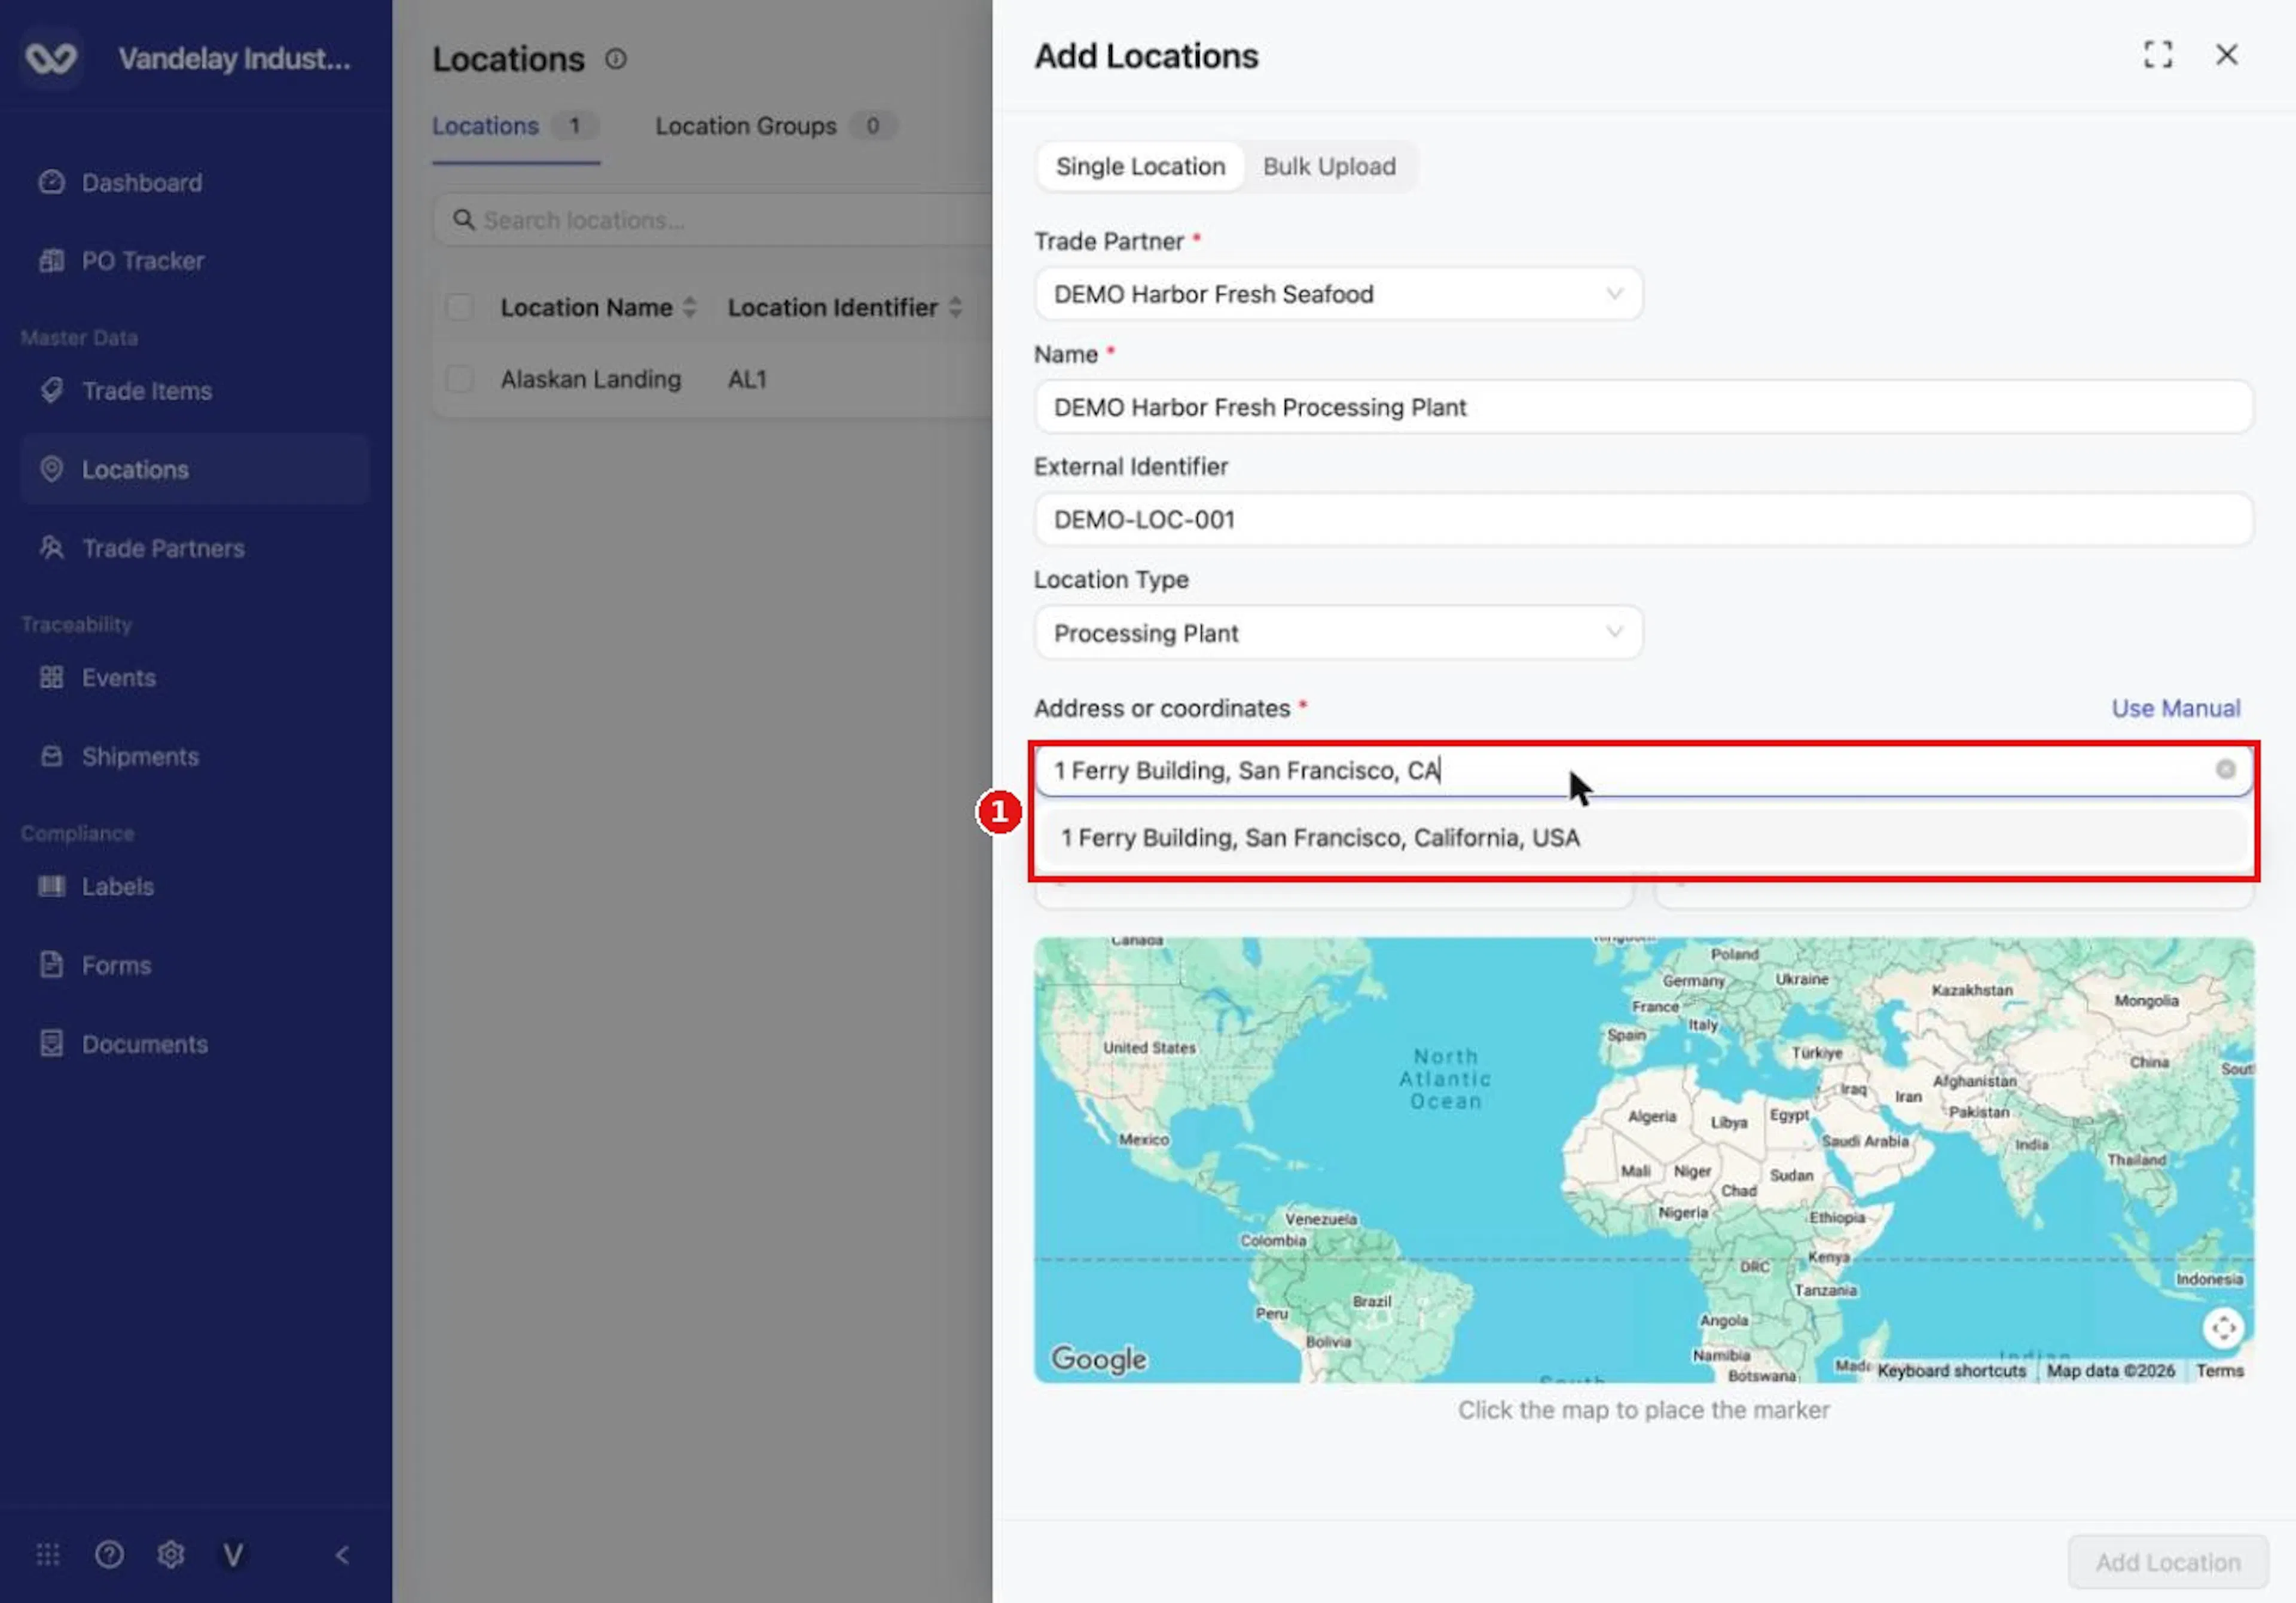Click the Add Location button
The width and height of the screenshot is (2296, 1603).
[x=2167, y=1562]
